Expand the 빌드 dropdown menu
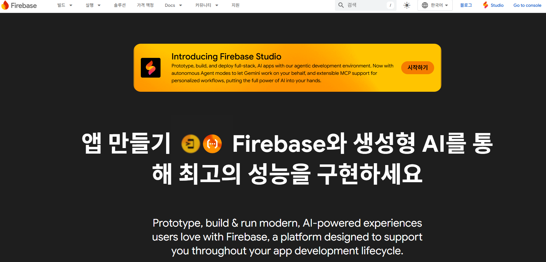The height and width of the screenshot is (262, 546). click(x=65, y=5)
